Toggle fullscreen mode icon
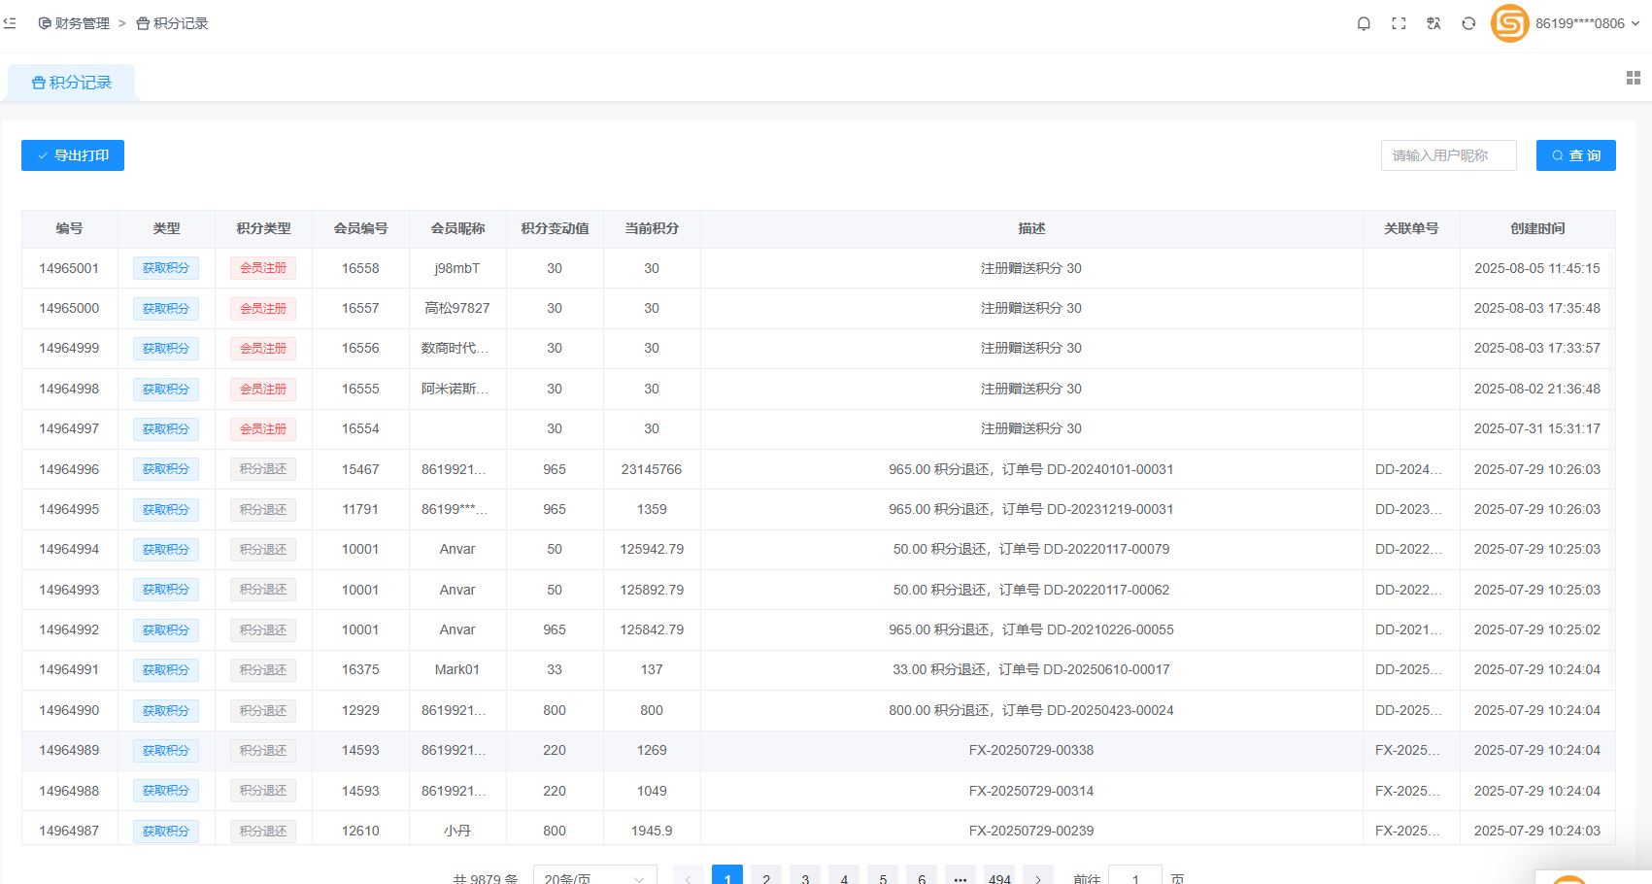The height and width of the screenshot is (884, 1652). (1399, 23)
